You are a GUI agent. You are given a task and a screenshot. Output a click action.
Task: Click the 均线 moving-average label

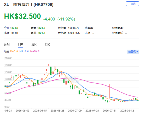pyautogui.click(x=6, y=52)
